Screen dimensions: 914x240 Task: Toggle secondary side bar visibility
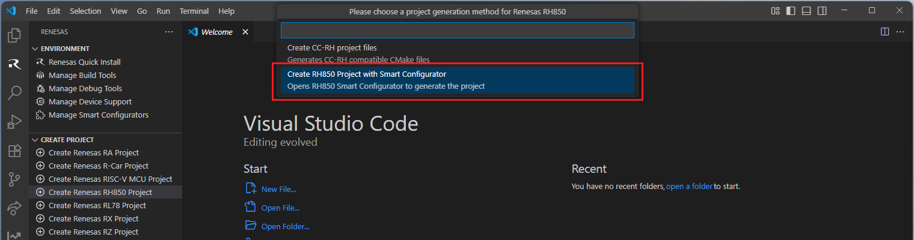822,11
